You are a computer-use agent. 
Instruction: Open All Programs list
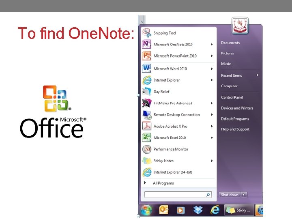click(x=163, y=183)
